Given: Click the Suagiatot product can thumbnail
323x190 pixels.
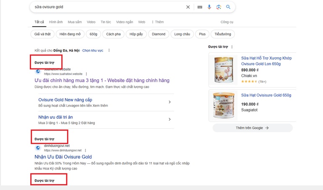Looking at the screenshot, I should point(224,105).
